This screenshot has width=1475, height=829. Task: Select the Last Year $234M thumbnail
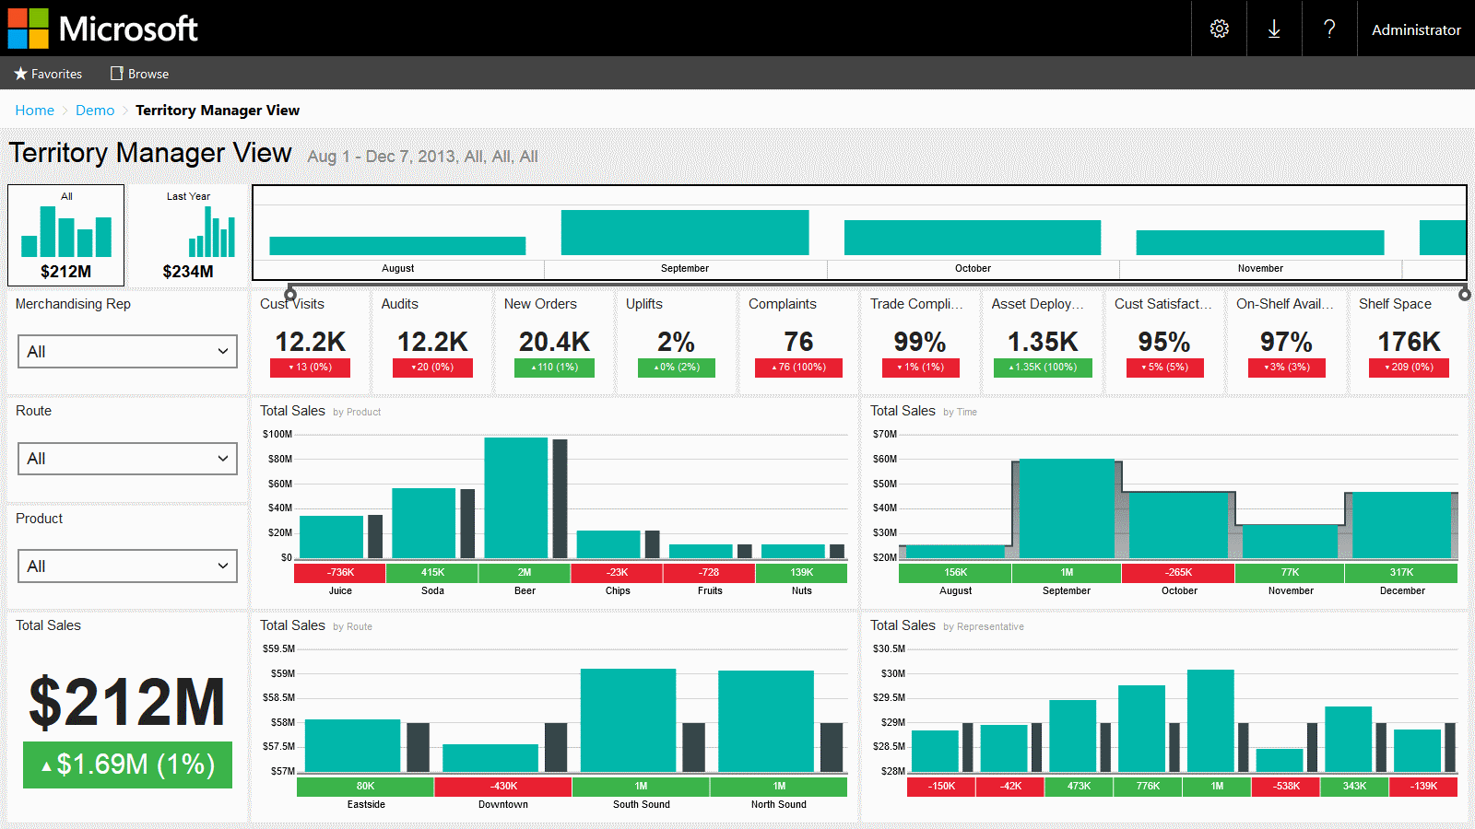coord(188,235)
